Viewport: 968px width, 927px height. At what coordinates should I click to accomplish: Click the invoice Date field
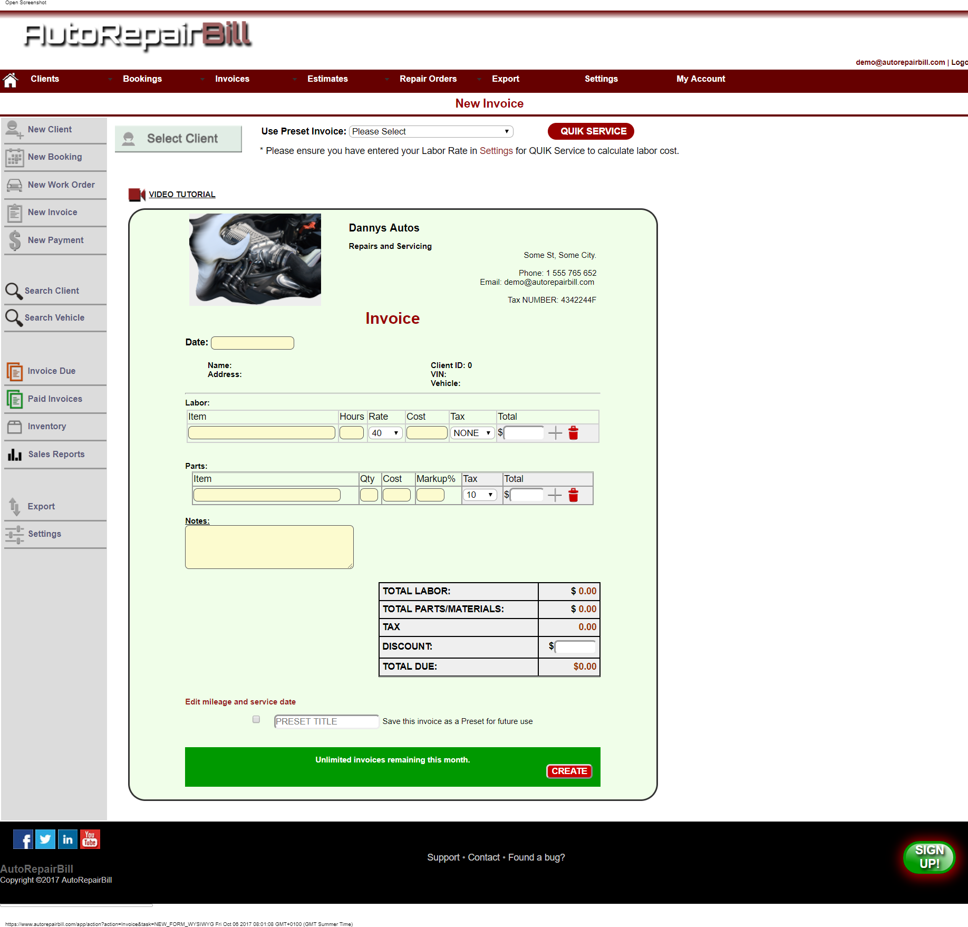click(253, 343)
